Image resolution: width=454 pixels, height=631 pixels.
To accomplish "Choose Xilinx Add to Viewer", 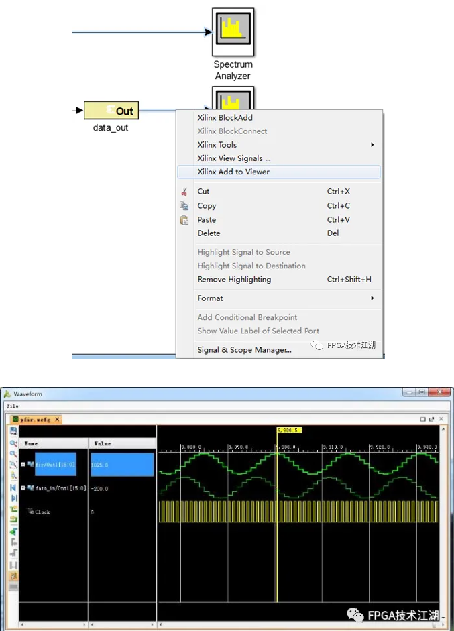I will click(233, 172).
